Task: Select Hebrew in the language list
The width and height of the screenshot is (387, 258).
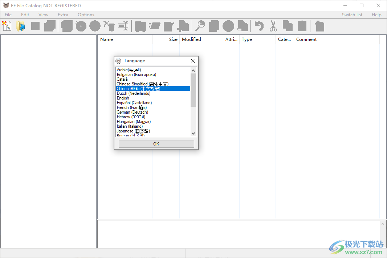Action: [153, 117]
